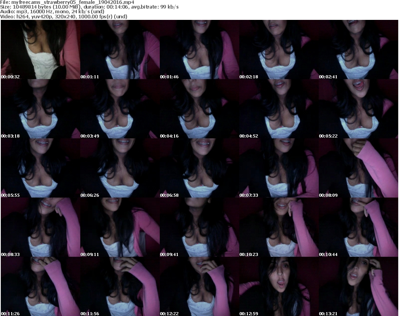
Task: Select the thumbnail stamped 00:00:32
Action: pos(41,49)
